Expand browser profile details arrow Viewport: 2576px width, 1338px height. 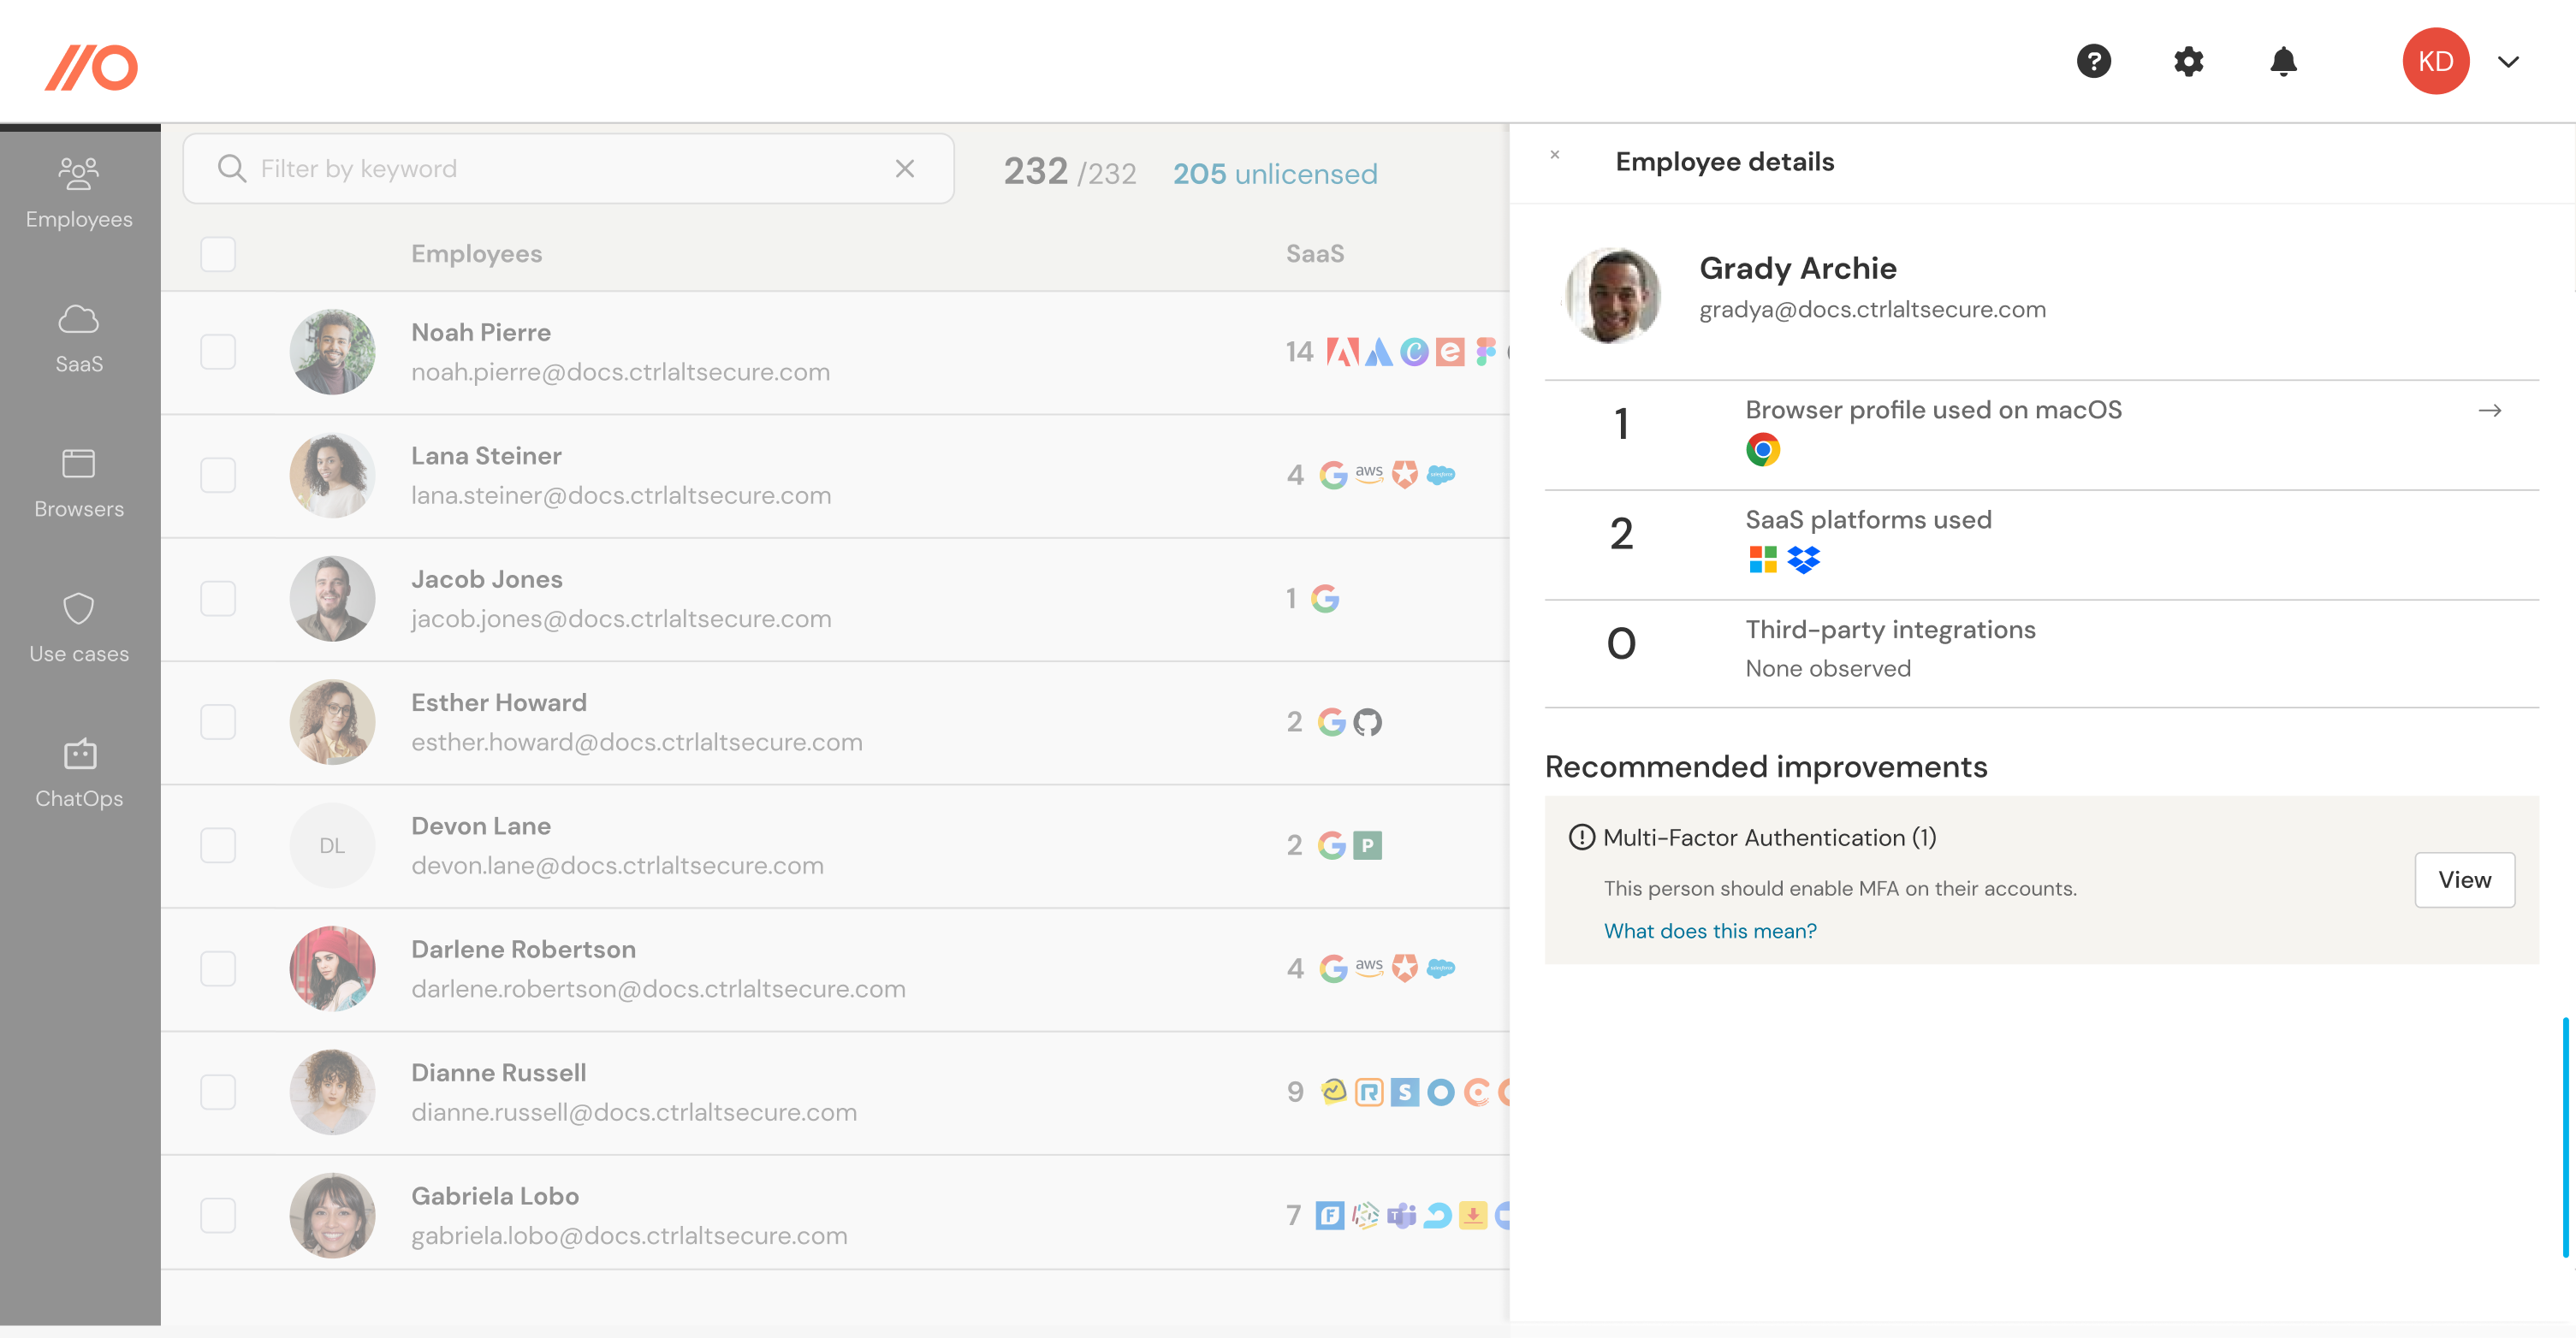[x=2489, y=411]
